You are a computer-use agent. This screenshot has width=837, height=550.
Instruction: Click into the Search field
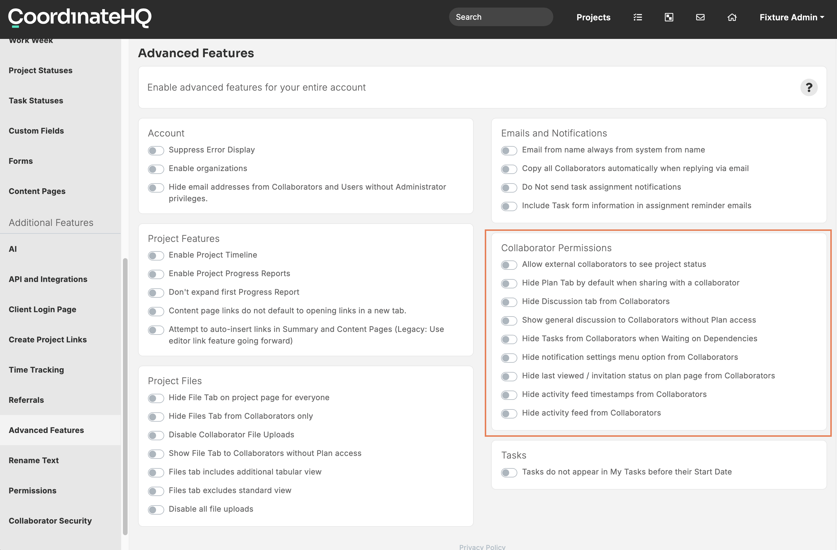tap(501, 17)
